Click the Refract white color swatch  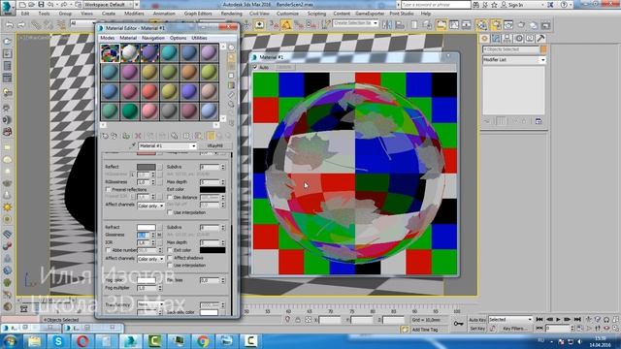point(147,228)
